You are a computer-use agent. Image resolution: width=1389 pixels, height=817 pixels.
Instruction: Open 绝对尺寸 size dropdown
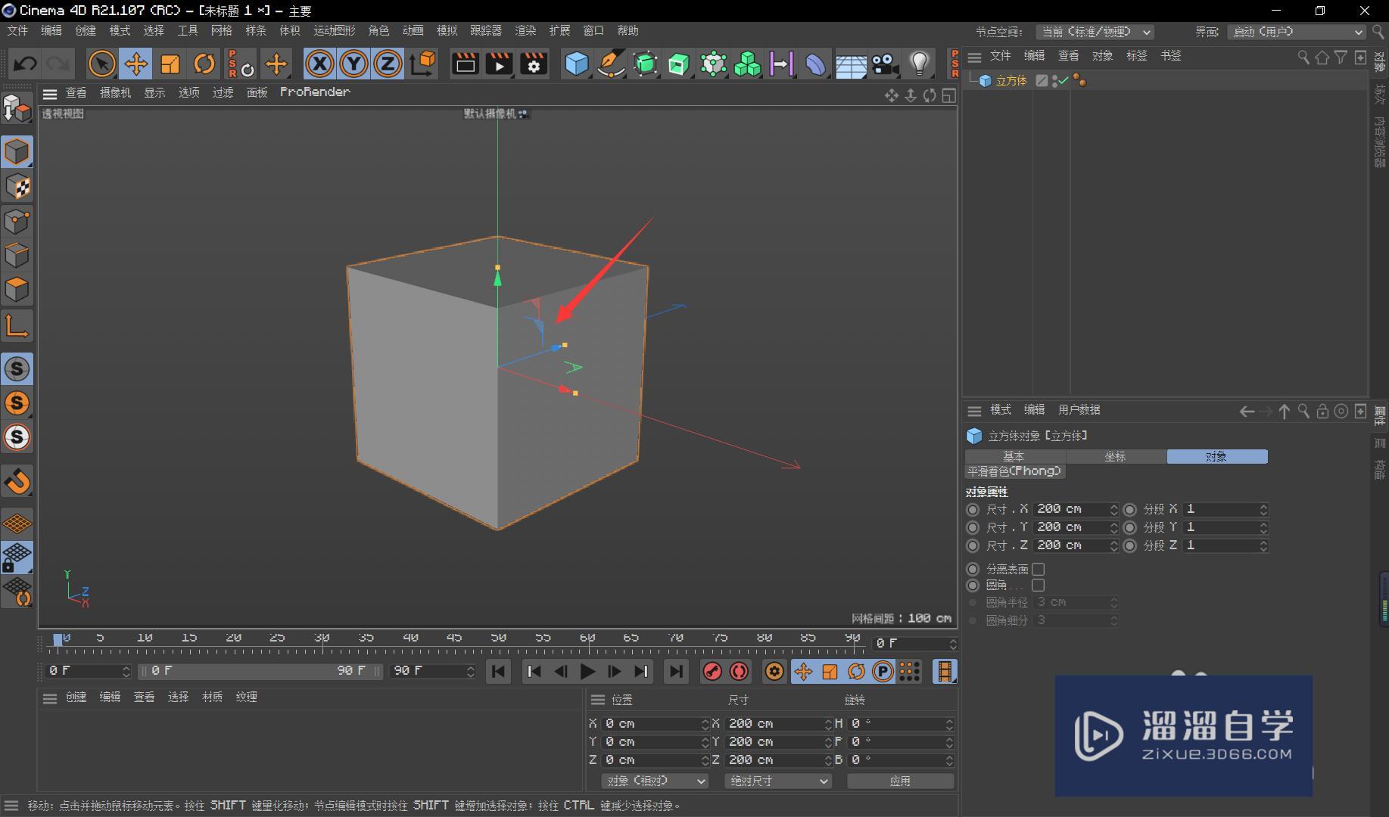point(777,781)
